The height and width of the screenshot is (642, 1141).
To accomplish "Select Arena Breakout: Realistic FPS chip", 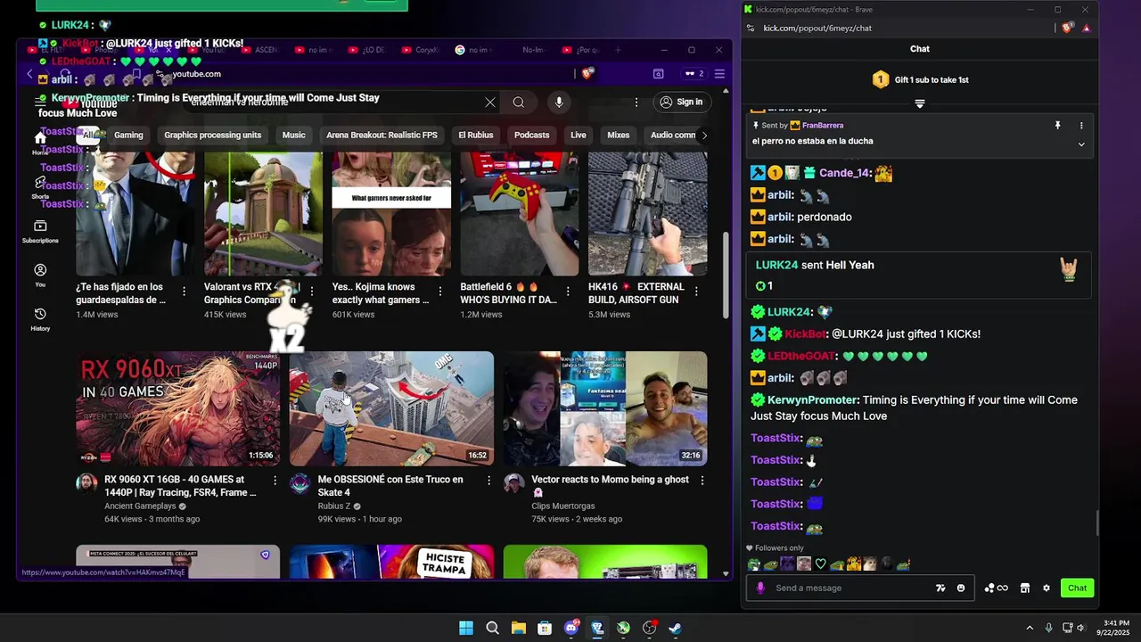I will click(382, 135).
